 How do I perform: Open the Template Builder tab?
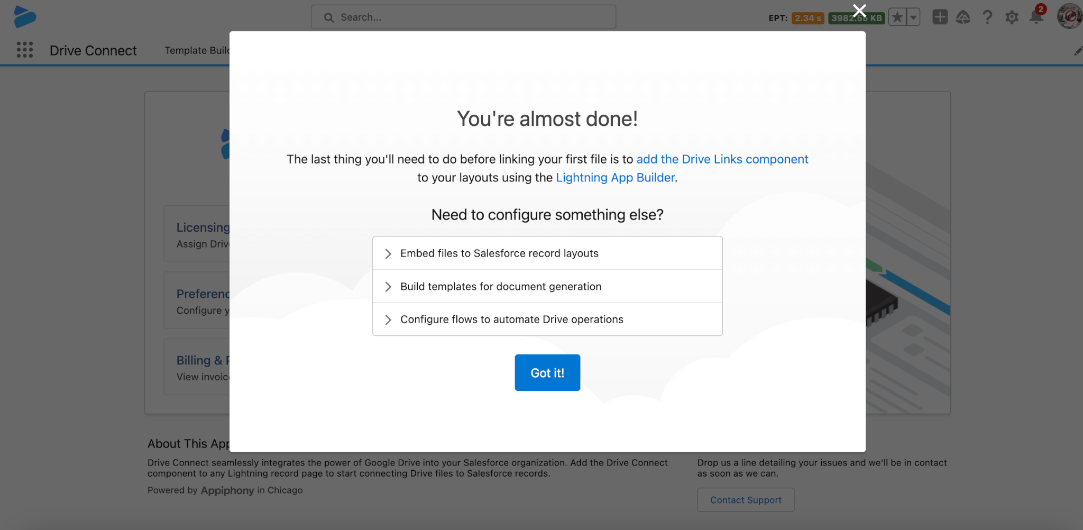tap(197, 50)
